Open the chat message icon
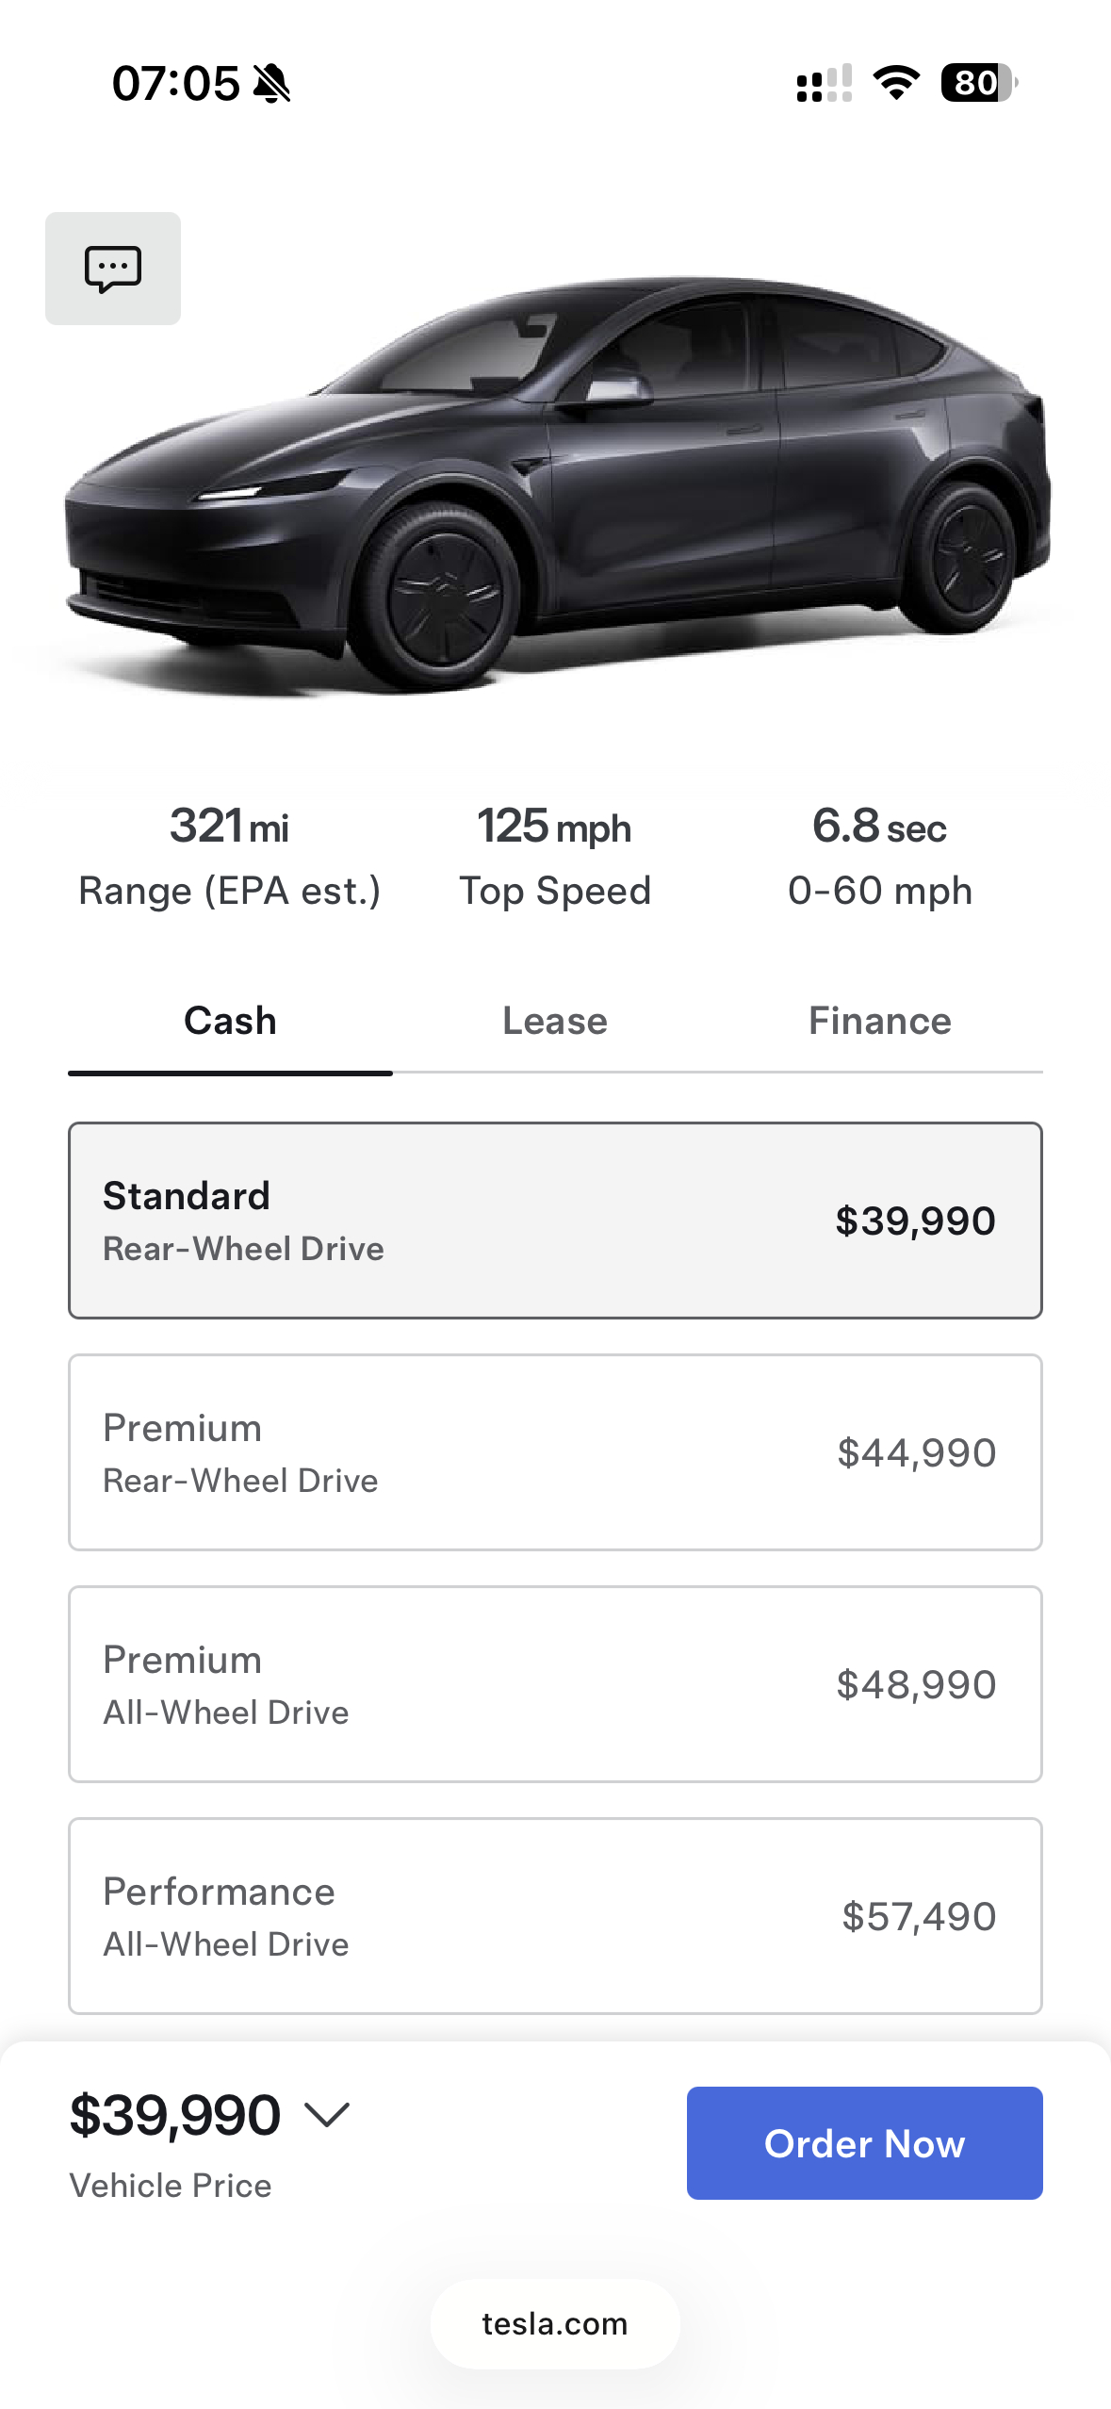1111x2409 pixels. [x=113, y=269]
